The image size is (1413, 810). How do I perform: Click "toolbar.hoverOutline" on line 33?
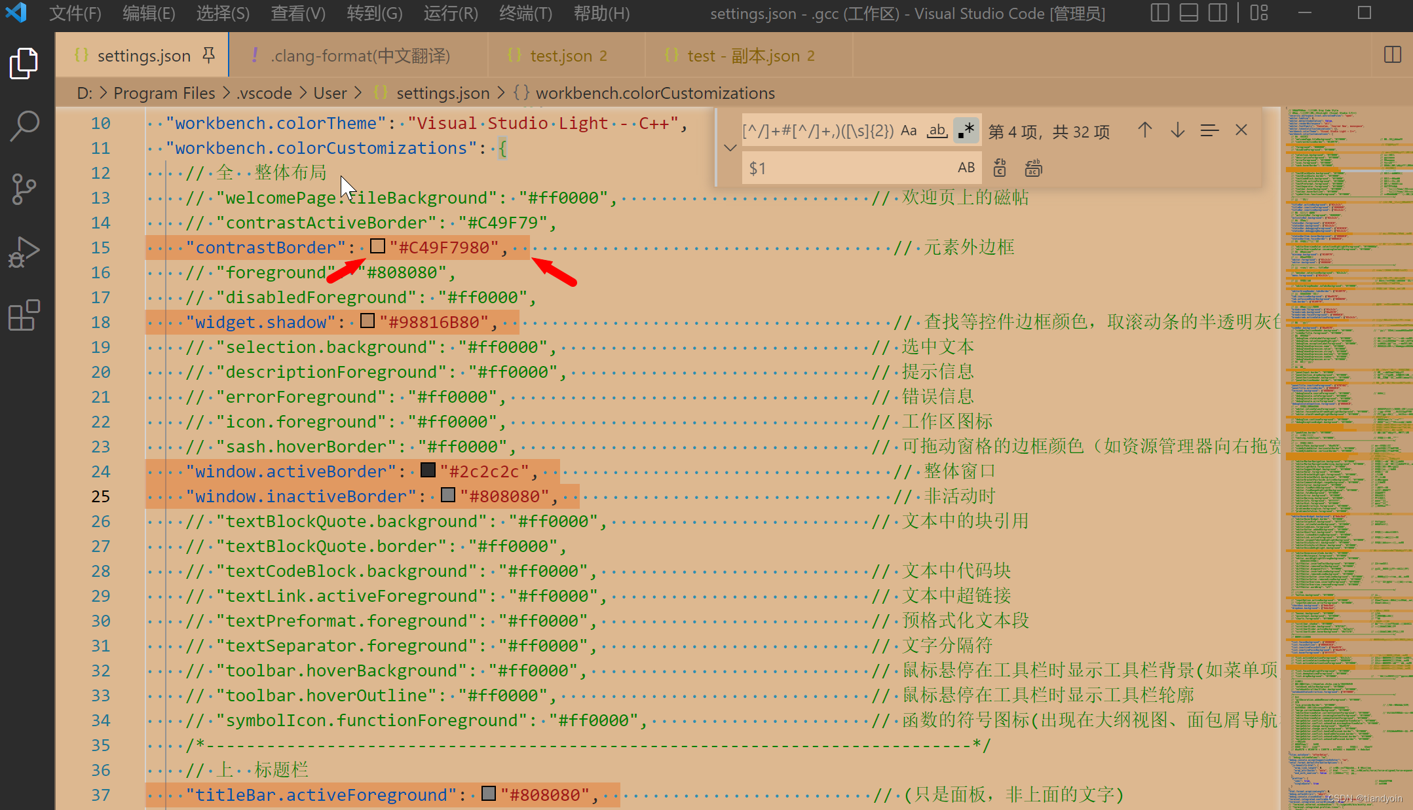coord(326,695)
